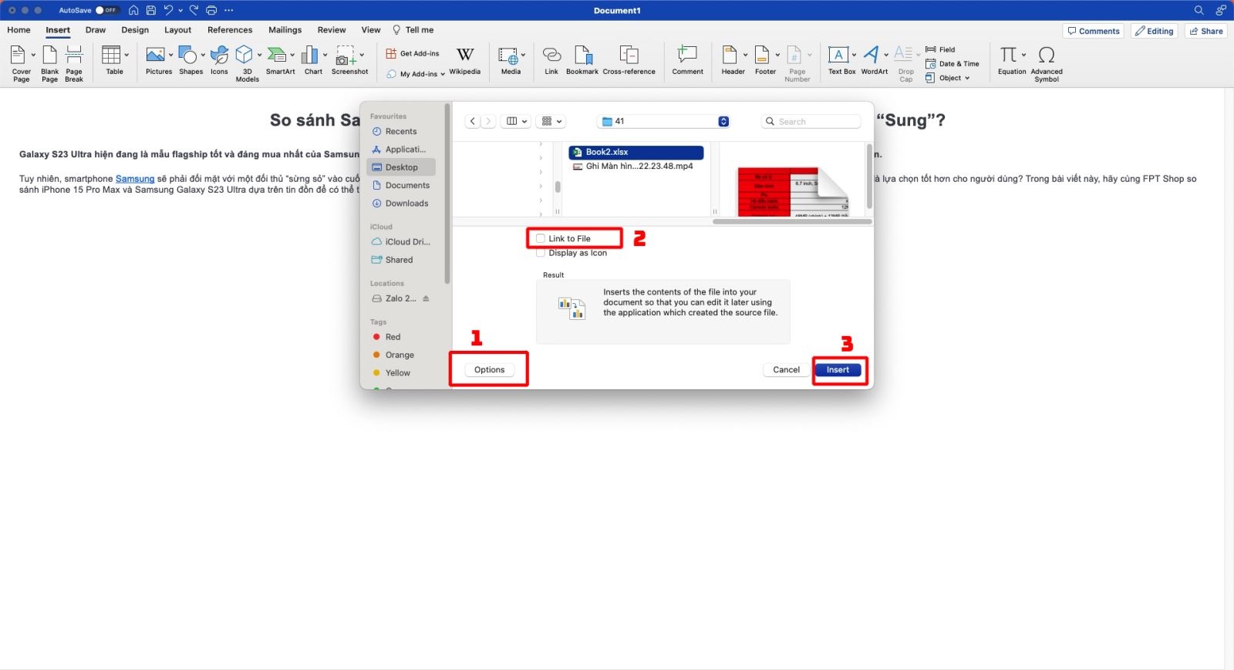Insert a Page Break
This screenshot has height=670, width=1234.
coord(74,63)
